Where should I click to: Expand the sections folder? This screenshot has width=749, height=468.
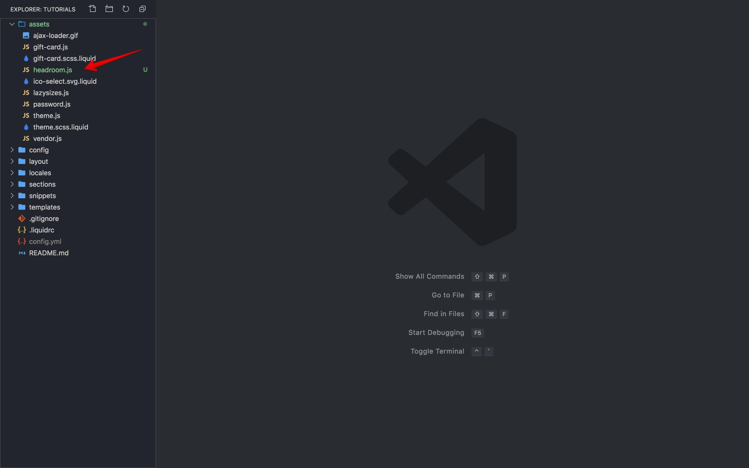click(12, 184)
